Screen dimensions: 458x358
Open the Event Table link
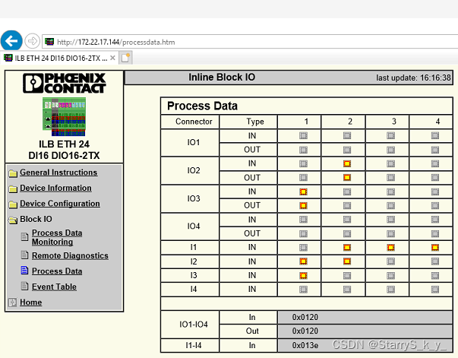(x=55, y=287)
